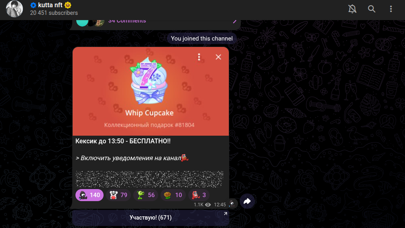Add the red character reaction with 3
The image size is (405, 228).
(x=199, y=195)
